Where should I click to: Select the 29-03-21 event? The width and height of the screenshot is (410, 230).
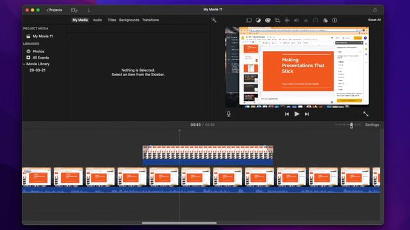click(37, 70)
